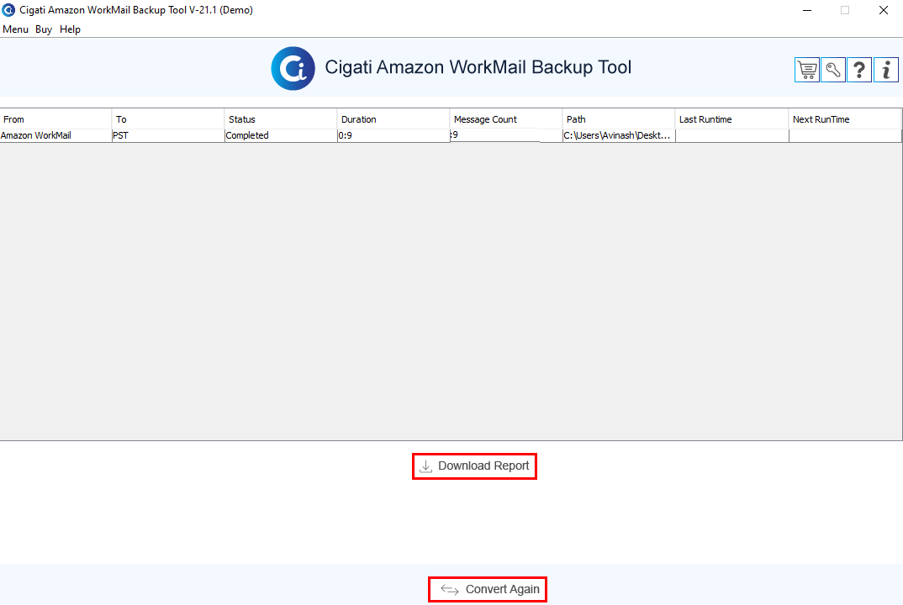
Task: Close the Cigati Backup Tool window
Action: point(884,10)
